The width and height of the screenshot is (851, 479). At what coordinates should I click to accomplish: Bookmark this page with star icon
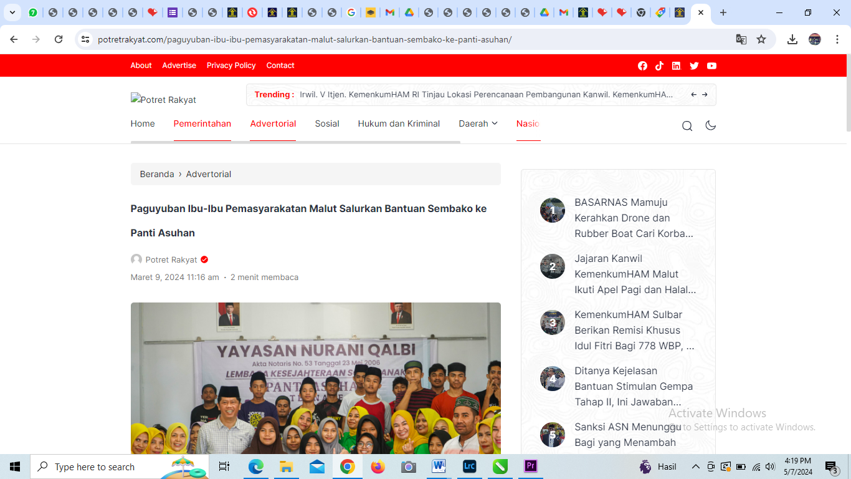761,39
